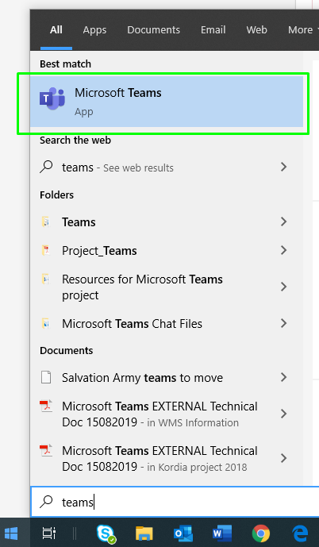
Task: Launch Microsoft Edge from the taskbar
Action: click(300, 534)
